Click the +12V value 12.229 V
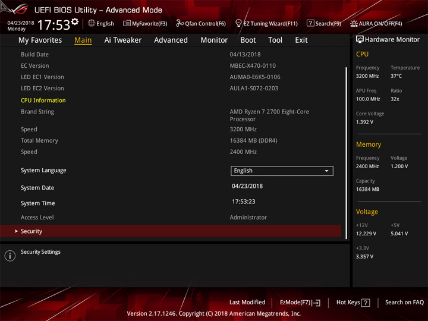 tap(366, 234)
